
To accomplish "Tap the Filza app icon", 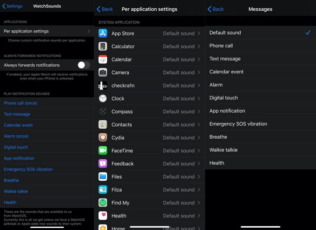I will pyautogui.click(x=103, y=190).
